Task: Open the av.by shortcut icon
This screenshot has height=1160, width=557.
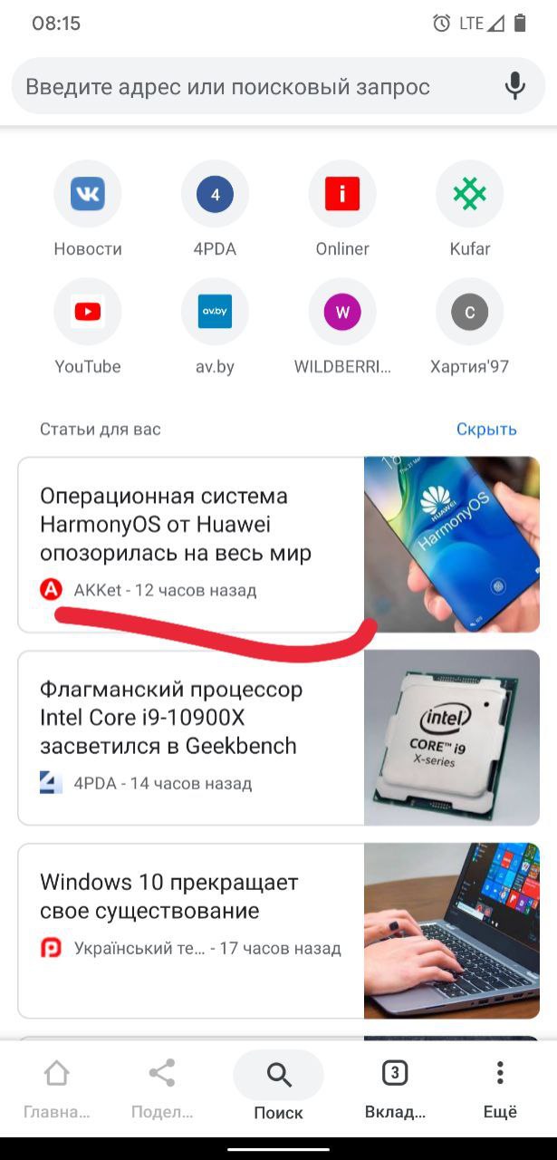Action: [x=215, y=312]
